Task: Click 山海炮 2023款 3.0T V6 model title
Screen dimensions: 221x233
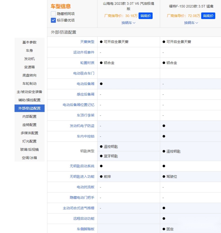Action: 128,6
